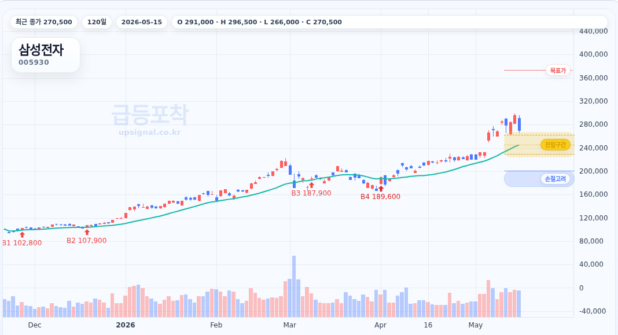Select the 120일 period pill

point(97,22)
